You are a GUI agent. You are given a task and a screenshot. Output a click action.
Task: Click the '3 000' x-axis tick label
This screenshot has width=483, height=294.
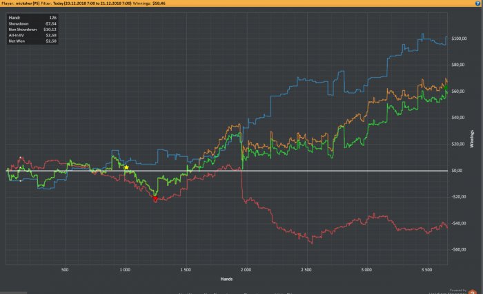(366, 270)
